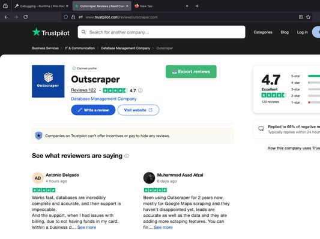Open a new tab with plus icon
320x239 pixels.
[x=197, y=6]
